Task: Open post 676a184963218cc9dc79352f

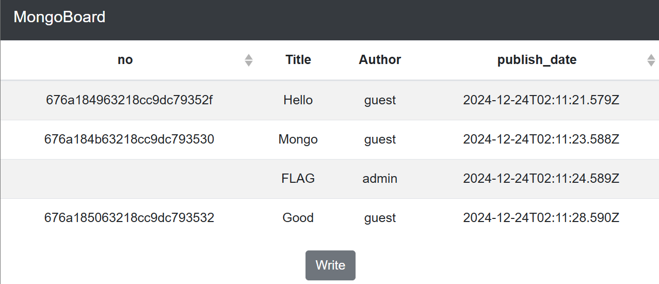Action: pyautogui.click(x=130, y=100)
